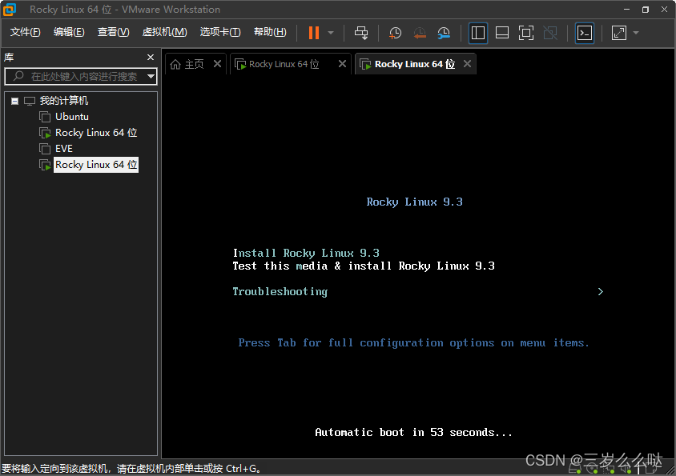Open the 选项卡(T) menu
This screenshot has height=476, width=676.
click(220, 32)
